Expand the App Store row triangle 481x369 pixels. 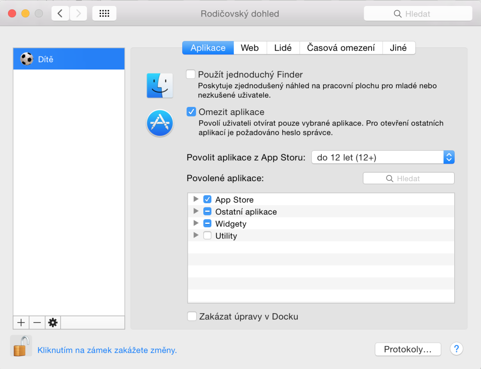coord(196,199)
